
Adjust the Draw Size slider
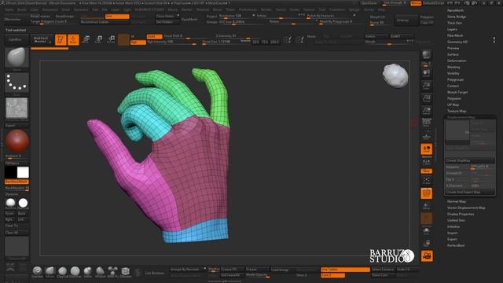click(226, 42)
